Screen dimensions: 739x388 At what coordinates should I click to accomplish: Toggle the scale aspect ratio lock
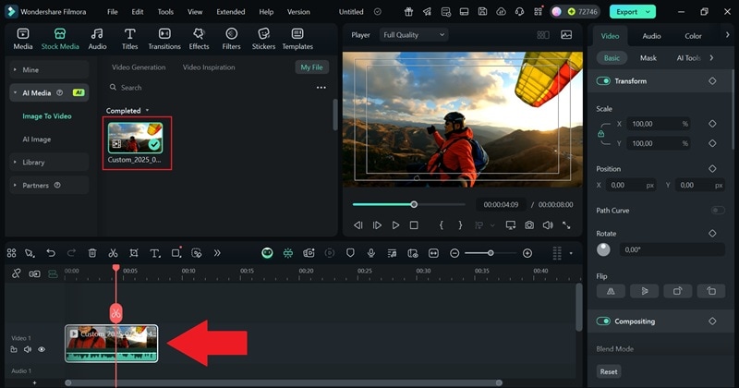[x=601, y=133]
